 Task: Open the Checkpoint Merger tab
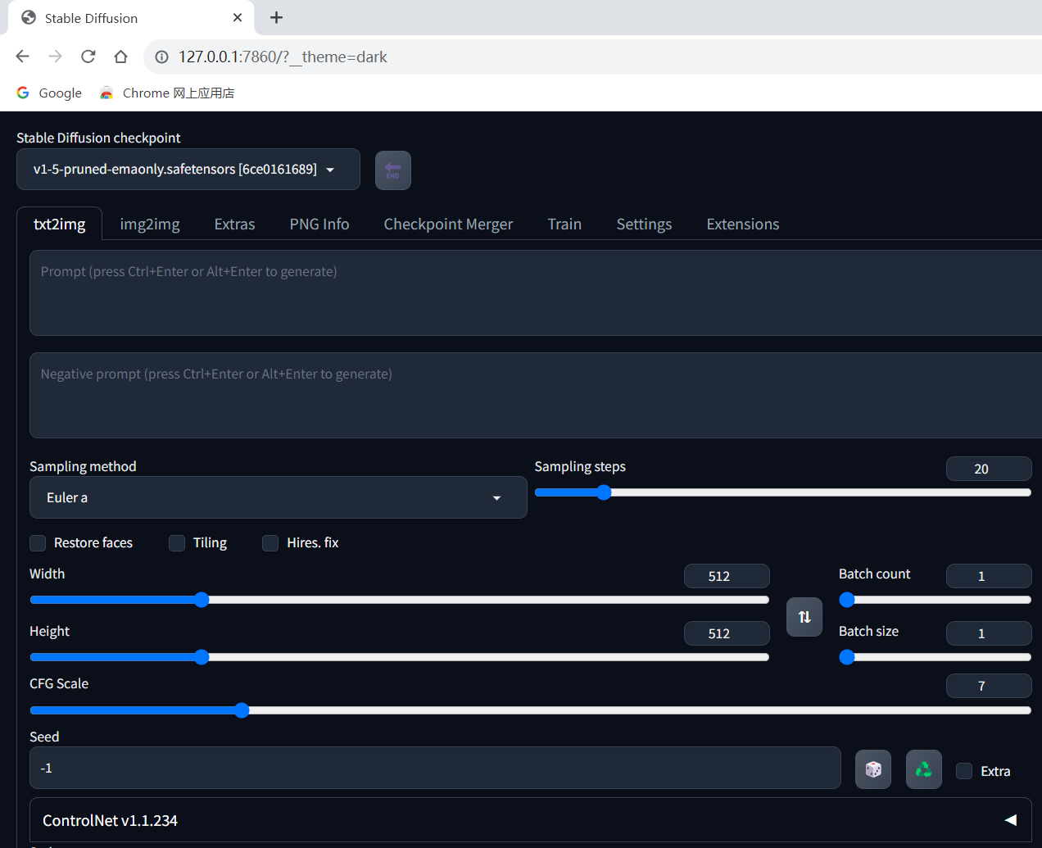click(x=448, y=224)
